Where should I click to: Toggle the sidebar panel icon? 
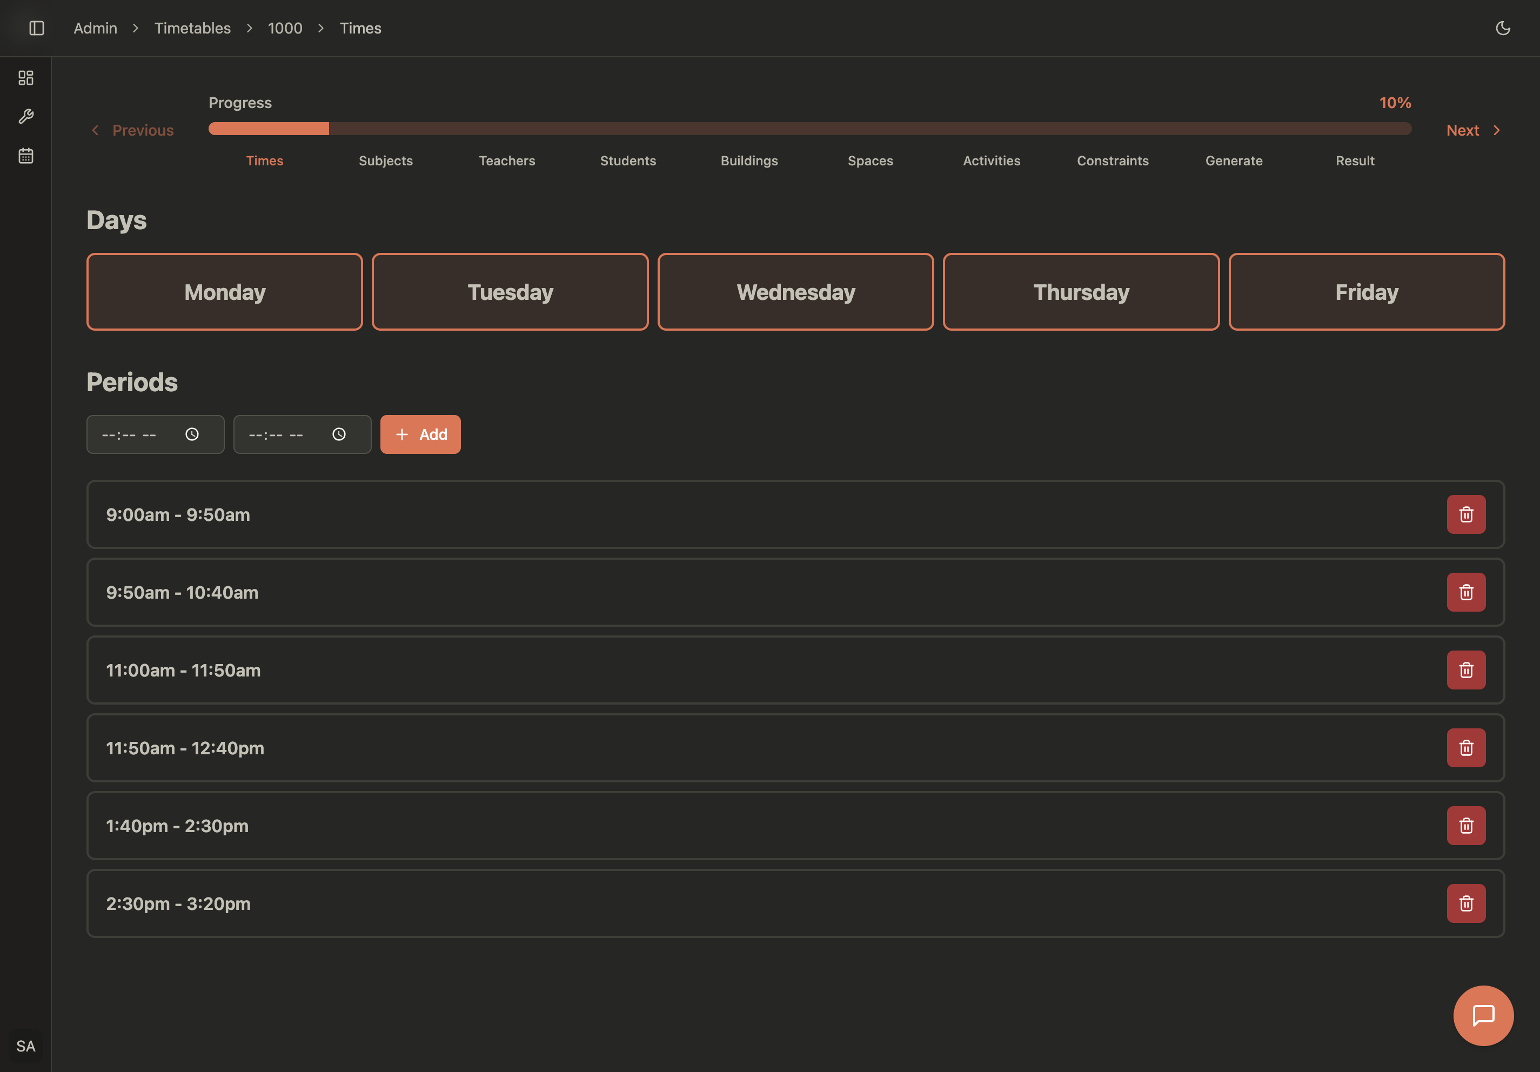coord(37,28)
